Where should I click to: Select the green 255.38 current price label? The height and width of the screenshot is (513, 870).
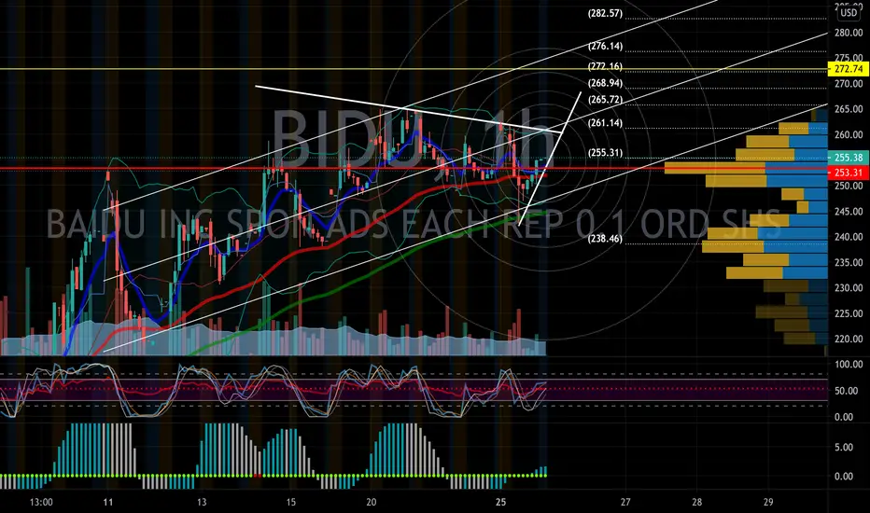click(849, 158)
